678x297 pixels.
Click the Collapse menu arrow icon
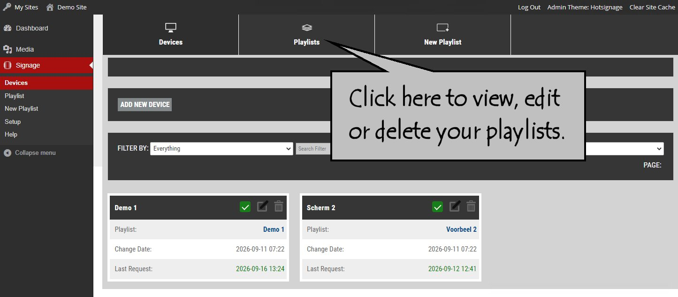(x=7, y=153)
